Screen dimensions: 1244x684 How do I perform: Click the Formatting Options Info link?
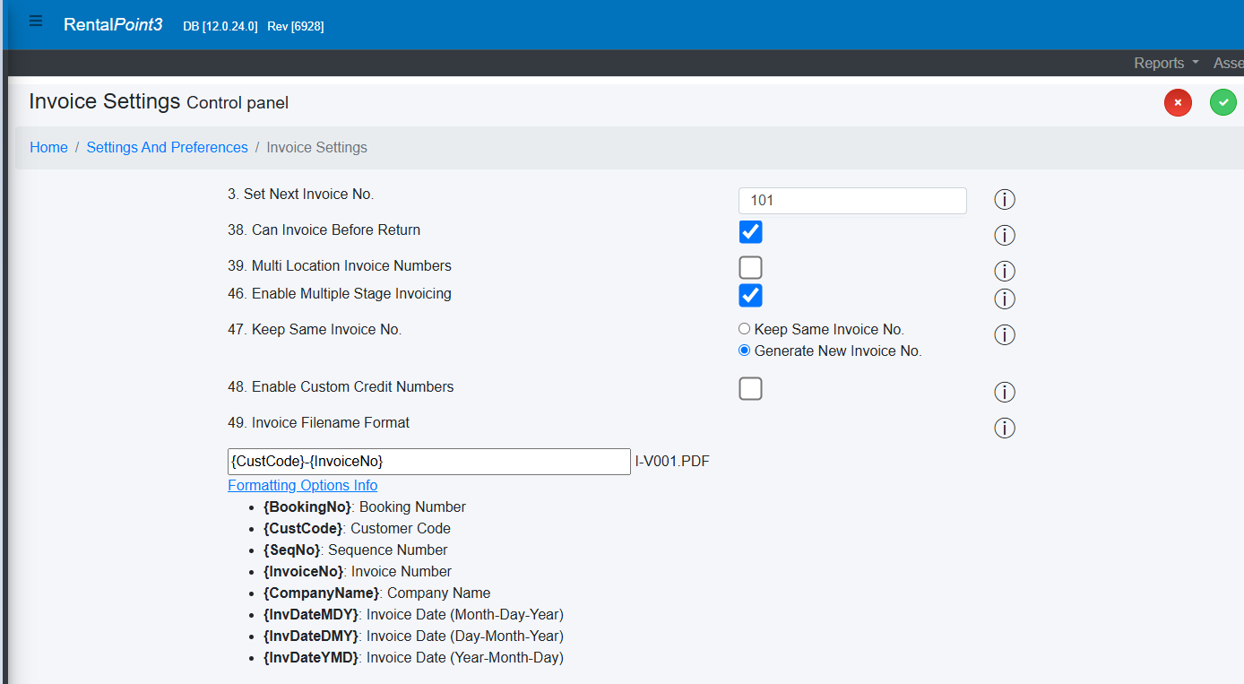[x=302, y=485]
